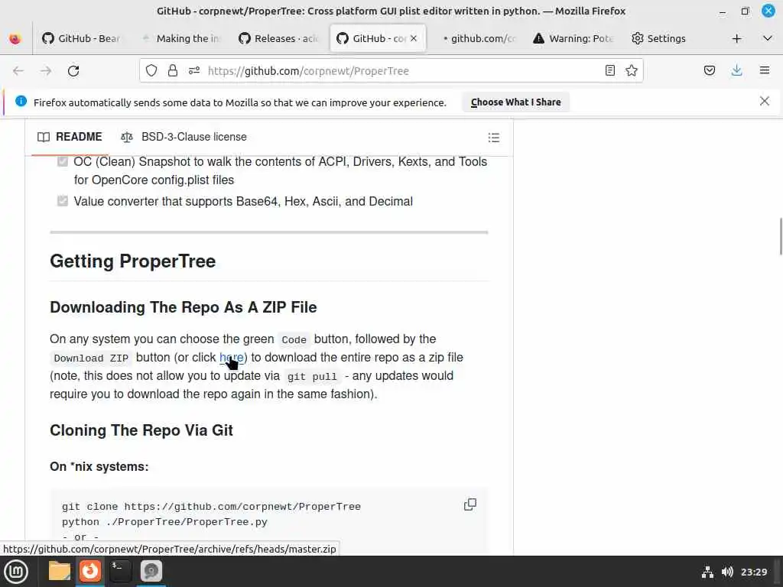Open a new tab with plus button
783x587 pixels.
736,38
